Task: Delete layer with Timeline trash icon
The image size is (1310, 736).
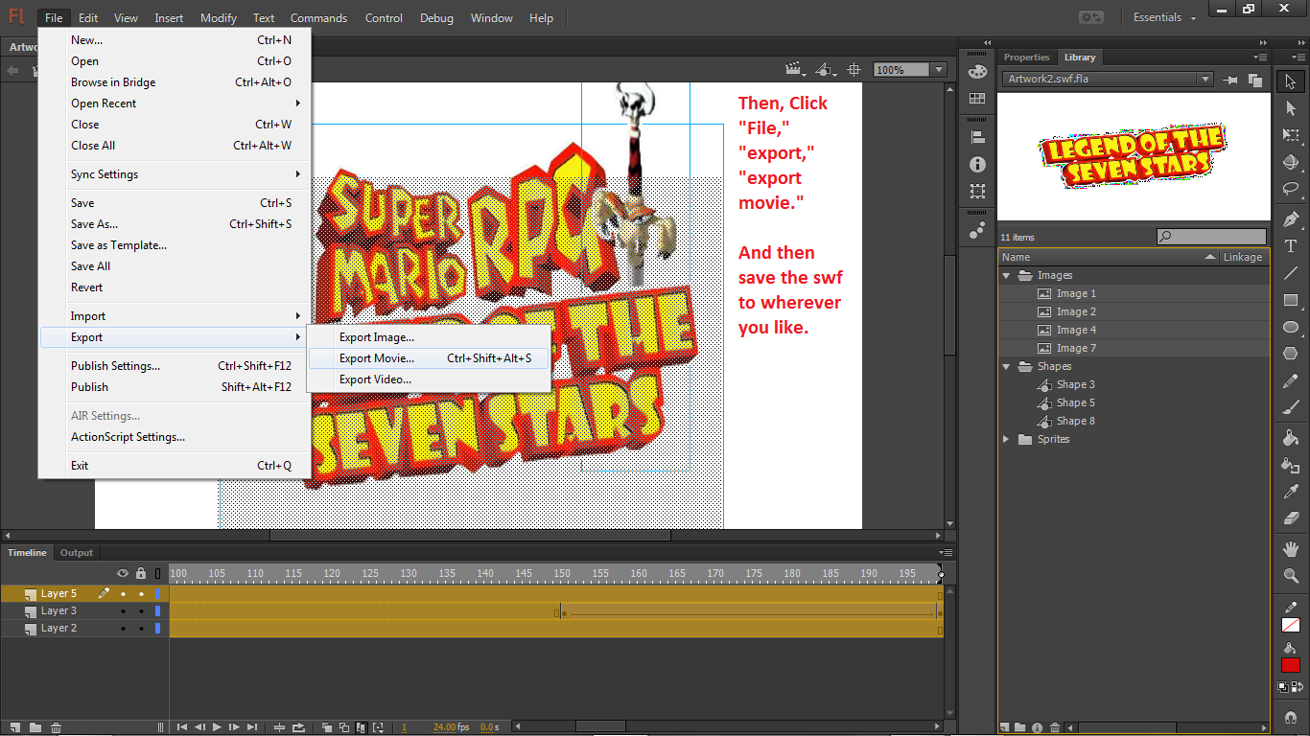Action: (56, 727)
